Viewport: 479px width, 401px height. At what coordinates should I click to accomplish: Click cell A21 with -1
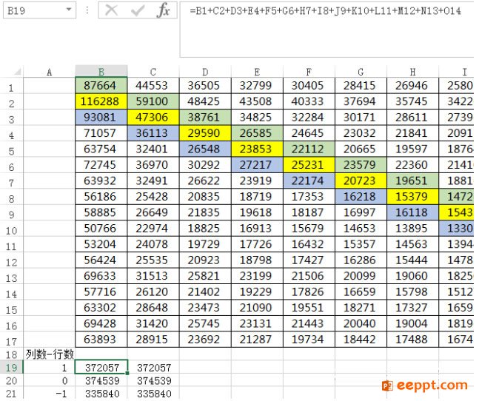coord(50,394)
